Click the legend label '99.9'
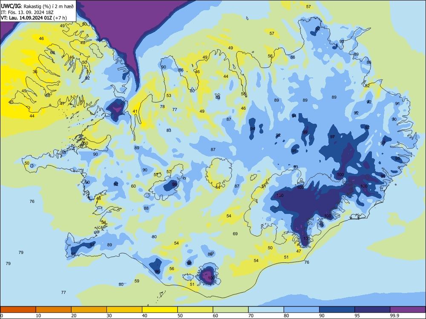This screenshot has width=426, height=319. coord(394,316)
